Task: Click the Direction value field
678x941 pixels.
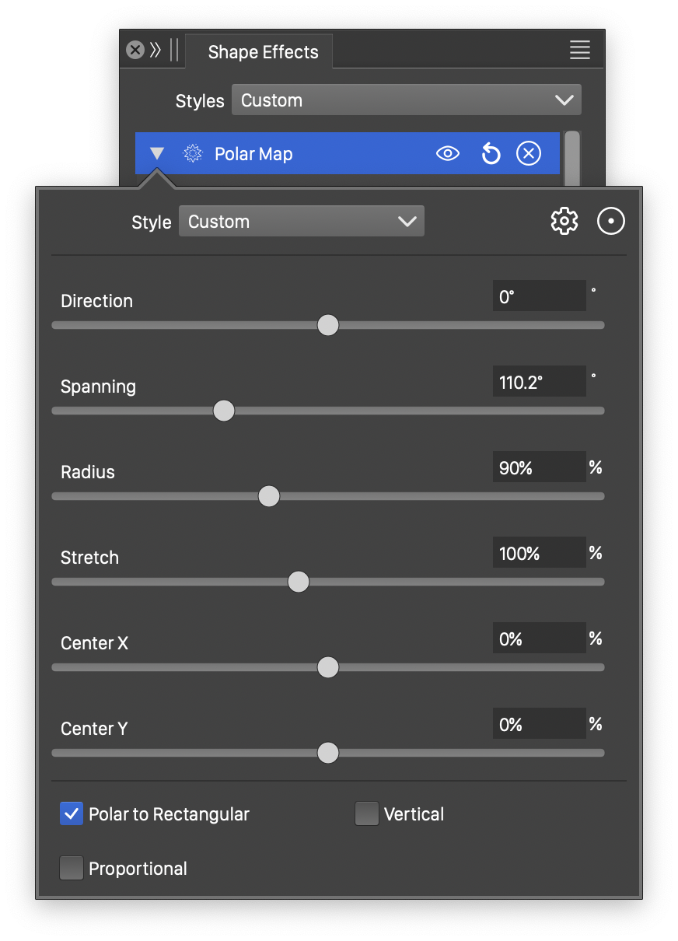Action: point(538,297)
